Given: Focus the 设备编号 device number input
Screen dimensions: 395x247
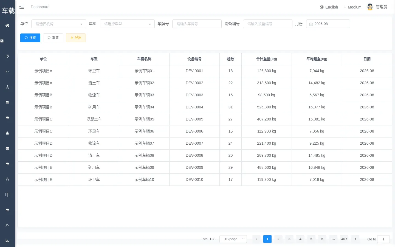Looking at the screenshot, I should pos(268,24).
